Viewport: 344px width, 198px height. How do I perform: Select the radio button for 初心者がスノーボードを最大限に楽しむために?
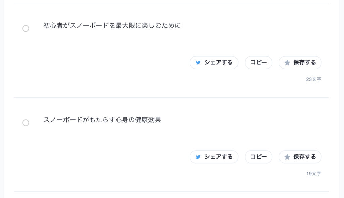pos(26,29)
